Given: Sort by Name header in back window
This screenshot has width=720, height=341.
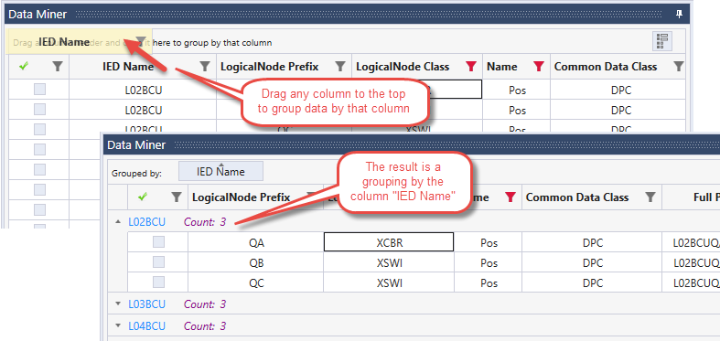Looking at the screenshot, I should point(502,67).
